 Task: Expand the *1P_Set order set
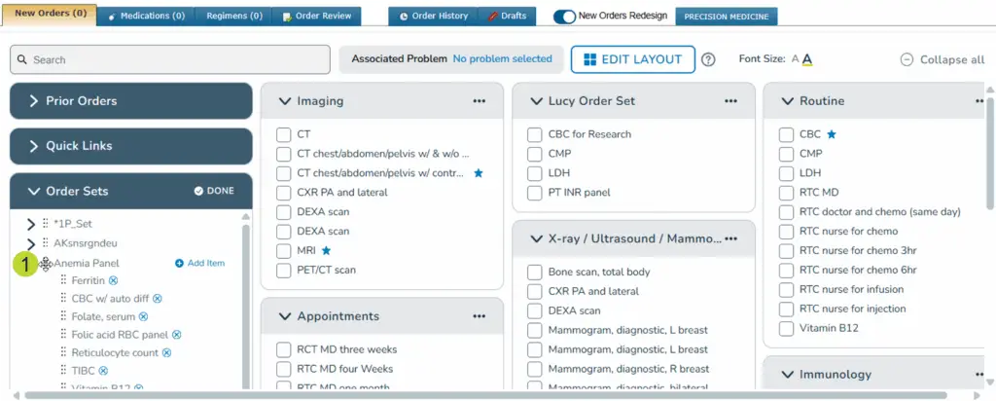[31, 224]
